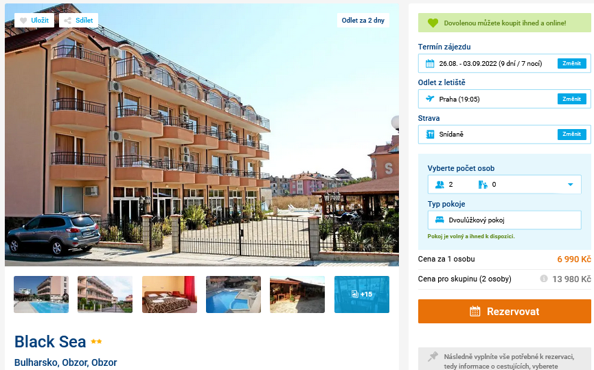594x370 pixels.
Task: Click the airplane icon beside Praha
Action: pyautogui.click(x=430, y=99)
